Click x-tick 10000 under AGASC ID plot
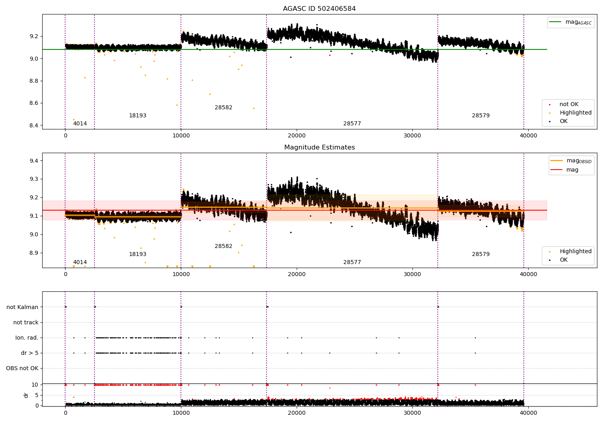This screenshot has height=422, width=603. click(181, 135)
